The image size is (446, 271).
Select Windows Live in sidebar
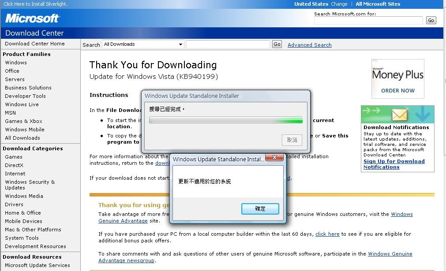tap(22, 104)
